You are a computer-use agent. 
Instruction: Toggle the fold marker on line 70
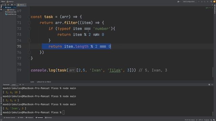coord(29,17)
